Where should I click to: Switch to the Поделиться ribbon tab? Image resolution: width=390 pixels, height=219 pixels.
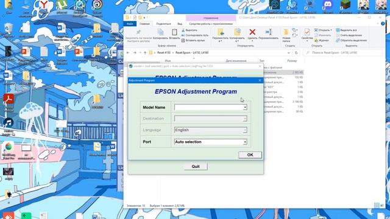[163, 24]
